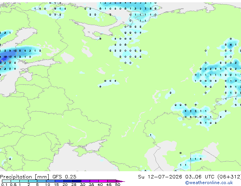Click the '18' precipitation value on map
Image resolution: width=241 pixels, height=186 pixels.
5,57
